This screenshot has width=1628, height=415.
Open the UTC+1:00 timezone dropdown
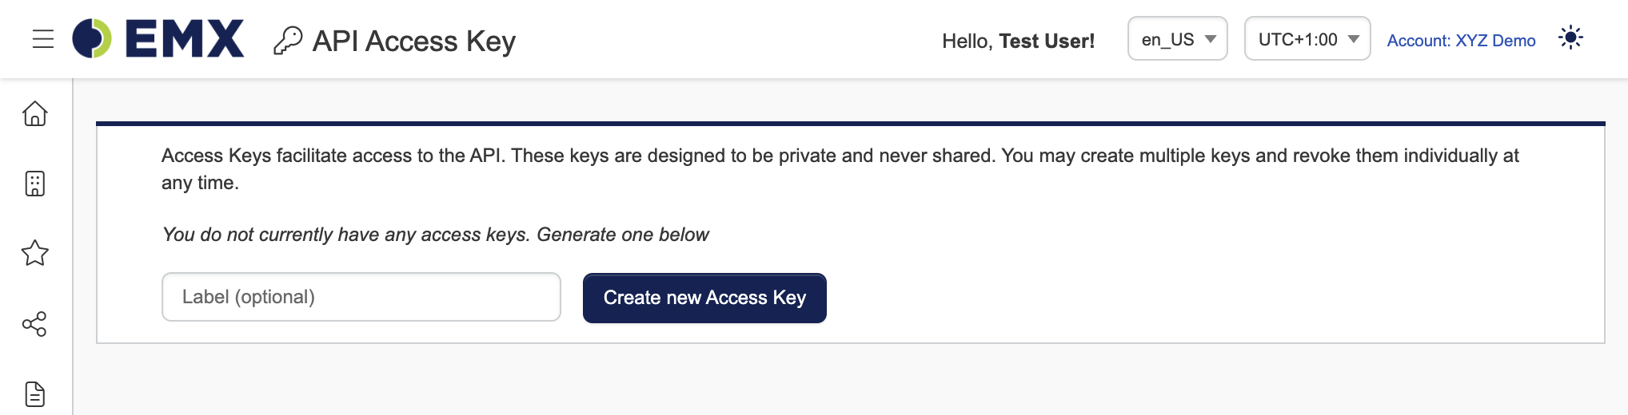point(1307,38)
